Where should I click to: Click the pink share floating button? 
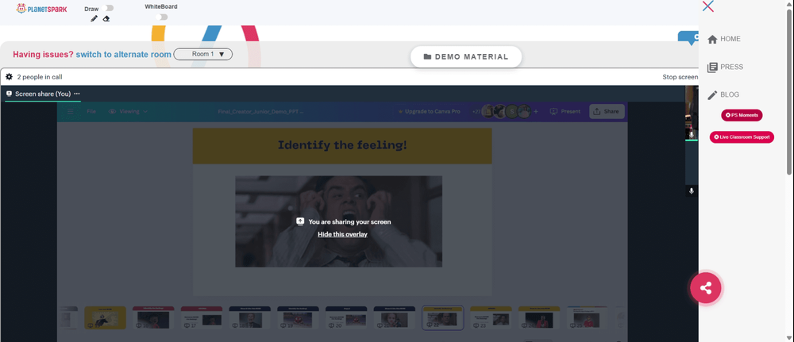(x=705, y=288)
